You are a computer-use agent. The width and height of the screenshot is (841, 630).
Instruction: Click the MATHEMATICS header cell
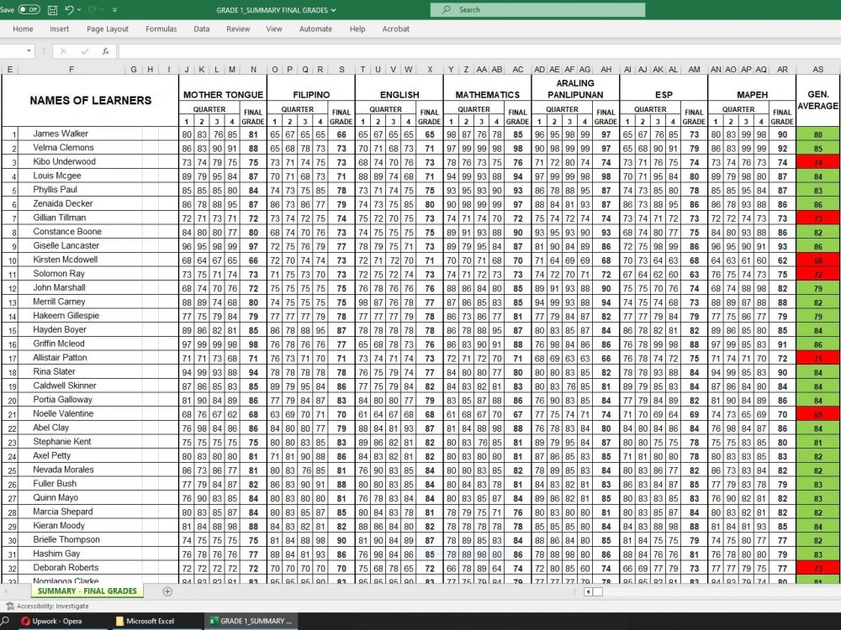[x=488, y=95]
